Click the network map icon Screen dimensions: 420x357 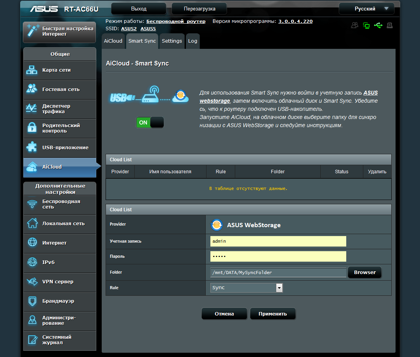[x=32, y=70]
